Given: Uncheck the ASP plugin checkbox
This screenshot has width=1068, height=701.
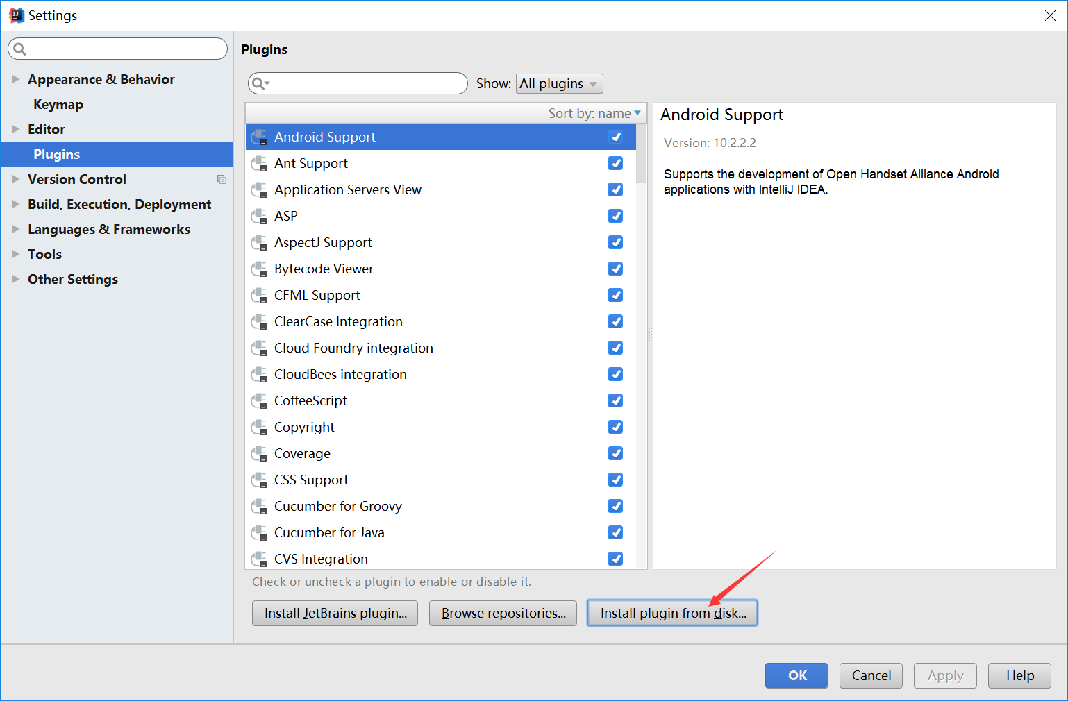Looking at the screenshot, I should pos(615,216).
